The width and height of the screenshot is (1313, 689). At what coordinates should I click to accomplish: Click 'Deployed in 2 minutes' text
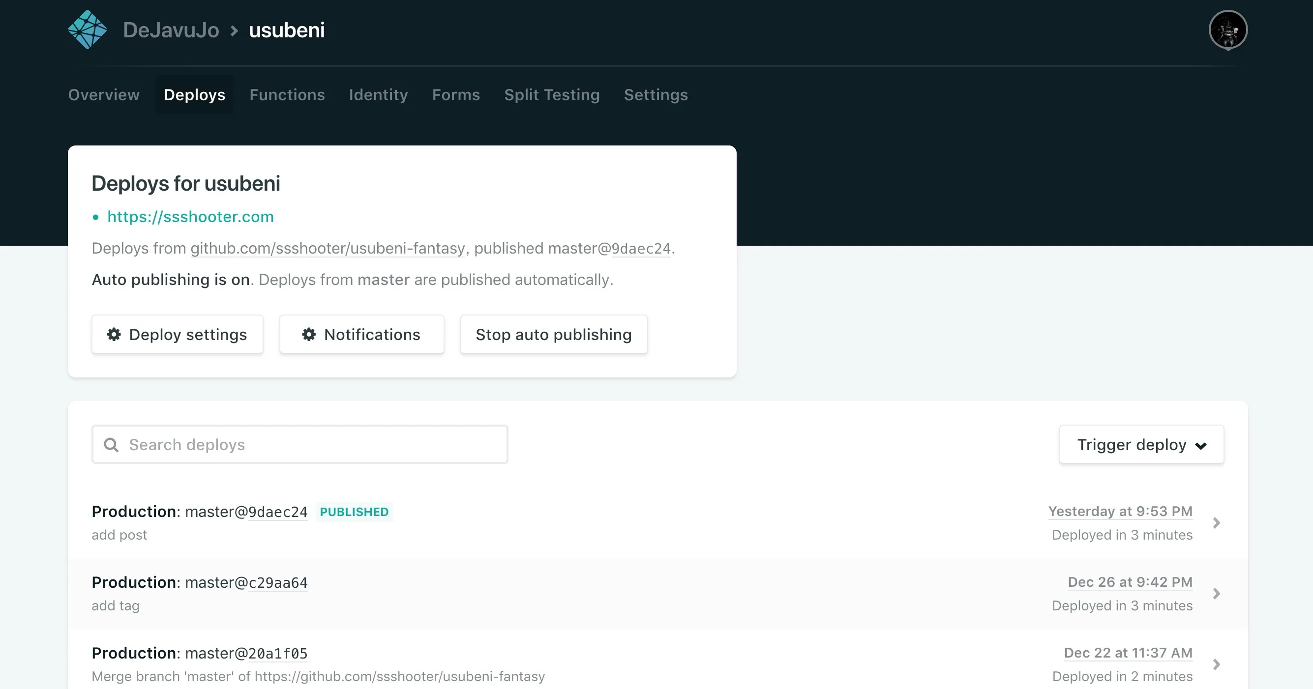[x=1122, y=676]
